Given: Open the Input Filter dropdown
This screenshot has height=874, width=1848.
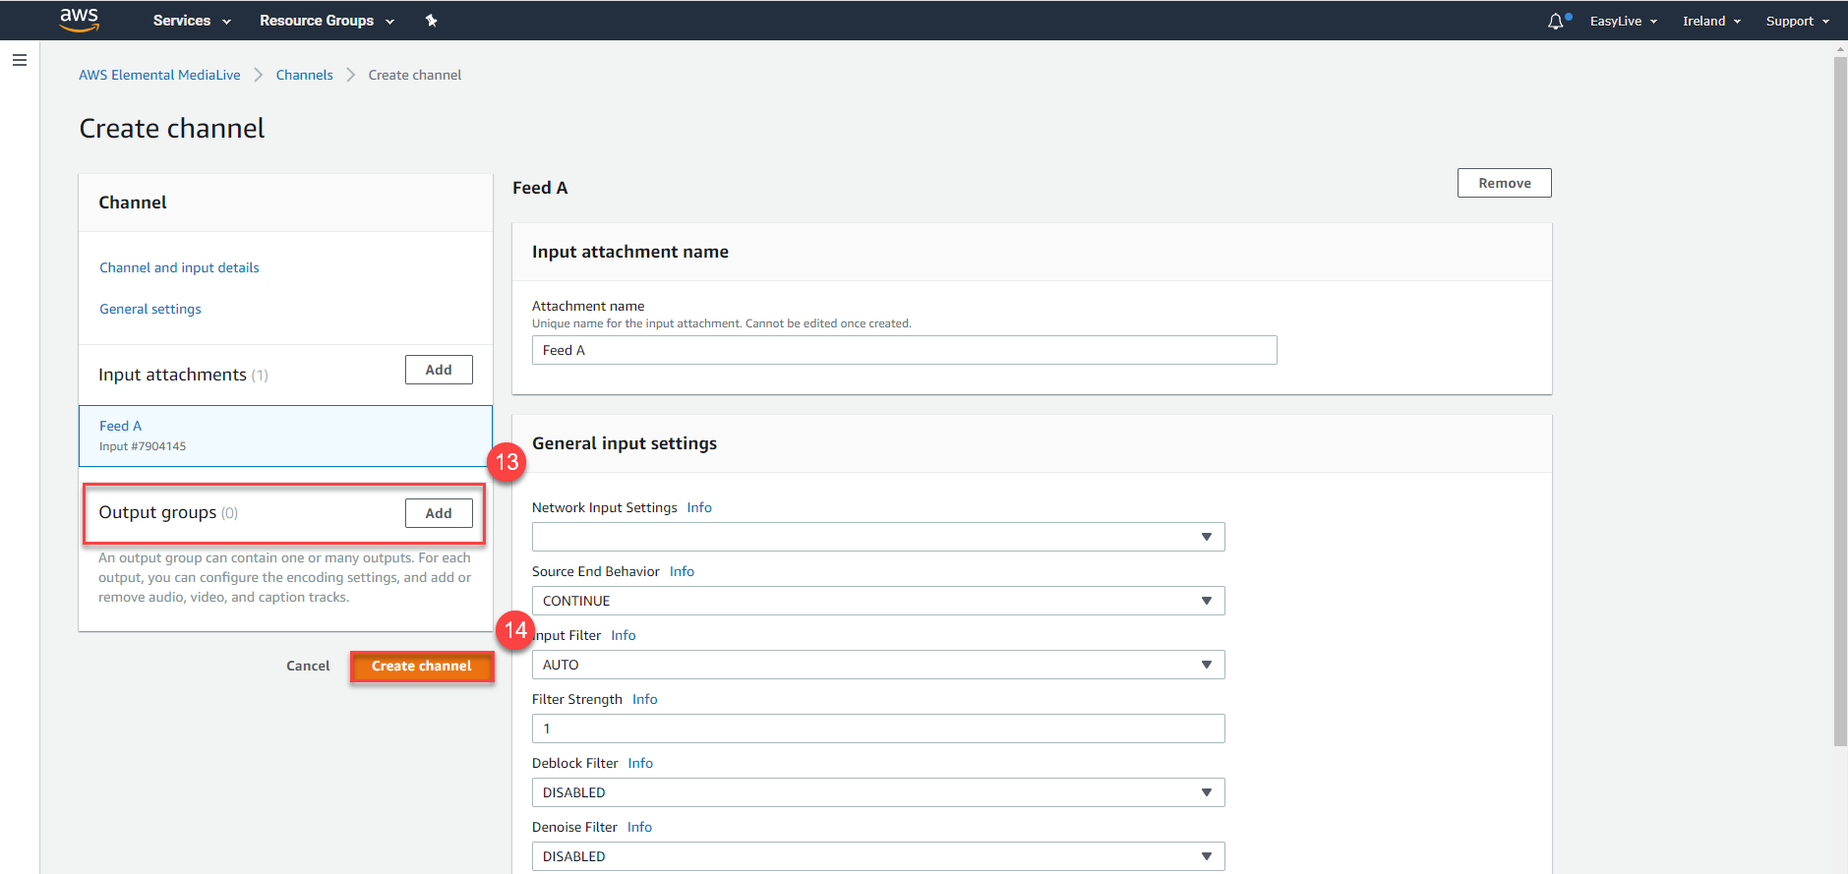Looking at the screenshot, I should (878, 665).
